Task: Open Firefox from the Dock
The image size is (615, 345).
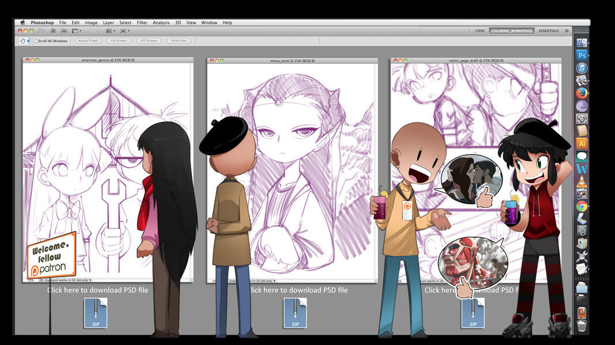Action: (x=582, y=93)
